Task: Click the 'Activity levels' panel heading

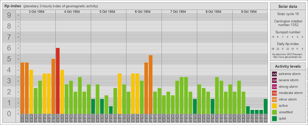Action: (288, 66)
